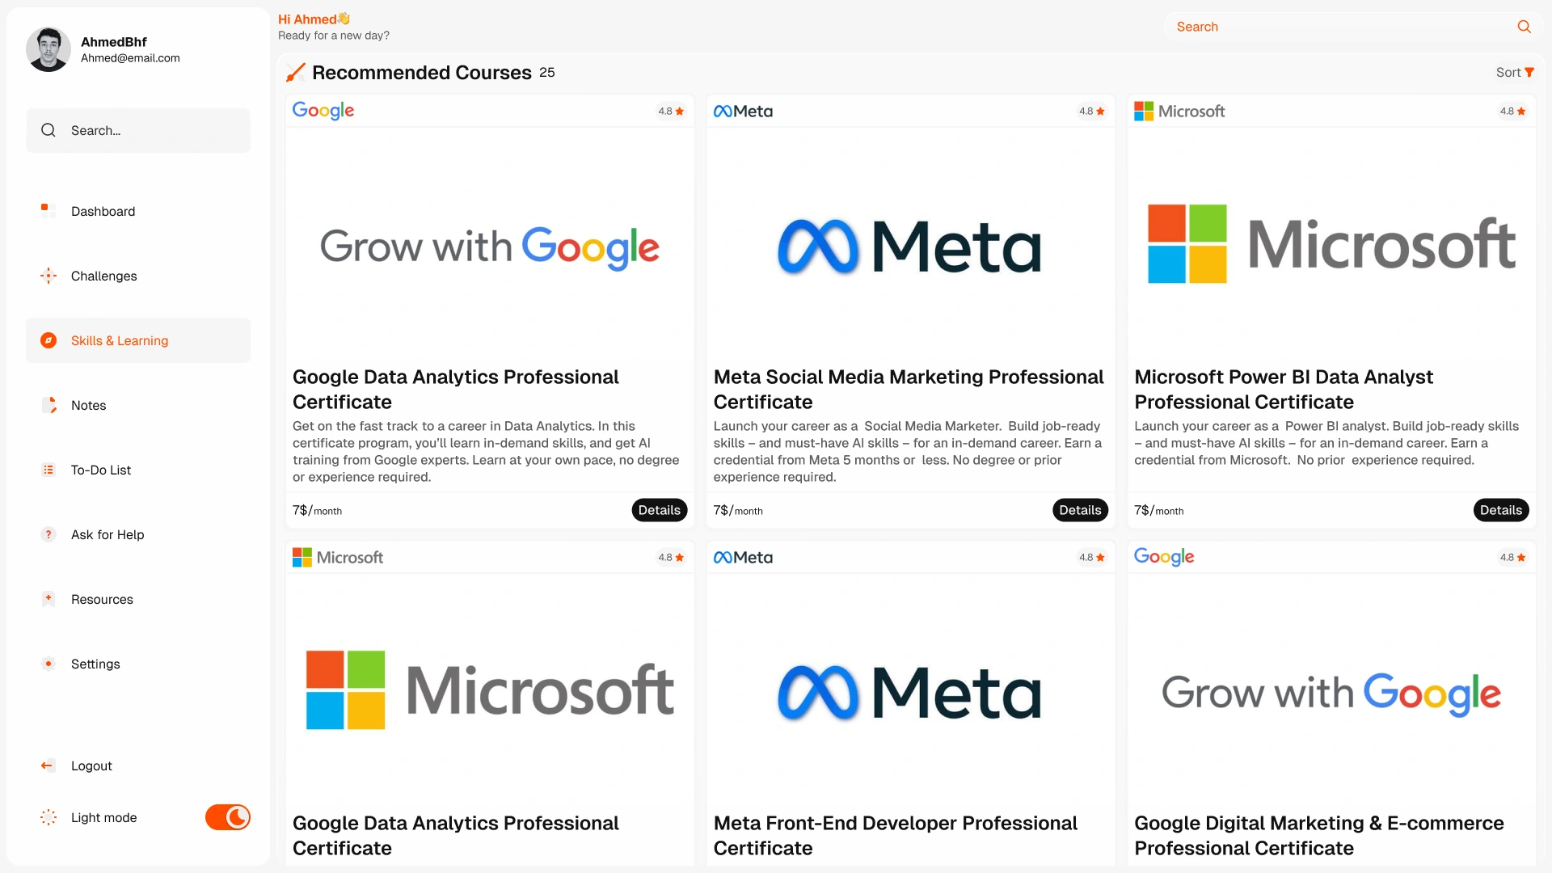The width and height of the screenshot is (1552, 873).
Task: Click Logout in the sidebar
Action: 138,765
